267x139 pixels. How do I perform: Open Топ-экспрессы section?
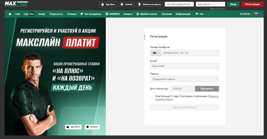[91, 14]
